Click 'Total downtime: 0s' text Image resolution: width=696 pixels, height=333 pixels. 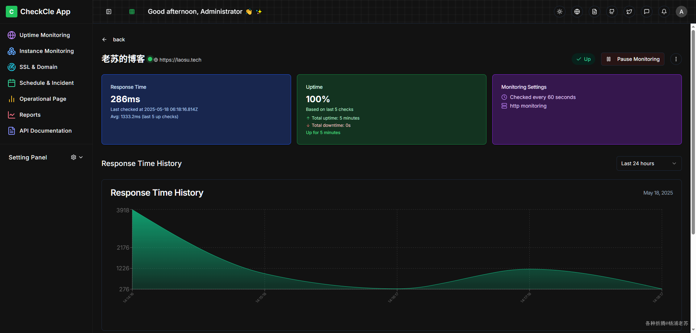pyautogui.click(x=331, y=125)
